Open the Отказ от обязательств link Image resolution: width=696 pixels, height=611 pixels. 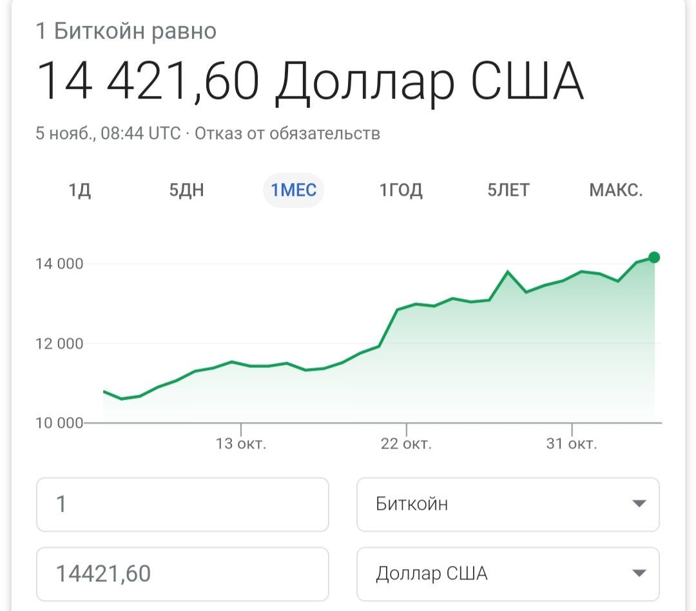pos(287,133)
